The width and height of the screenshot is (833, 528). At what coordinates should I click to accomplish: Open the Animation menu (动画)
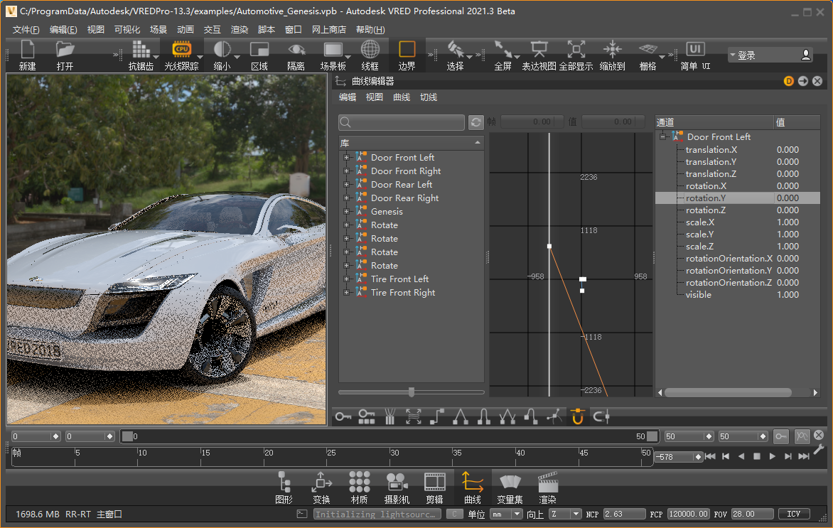point(186,30)
